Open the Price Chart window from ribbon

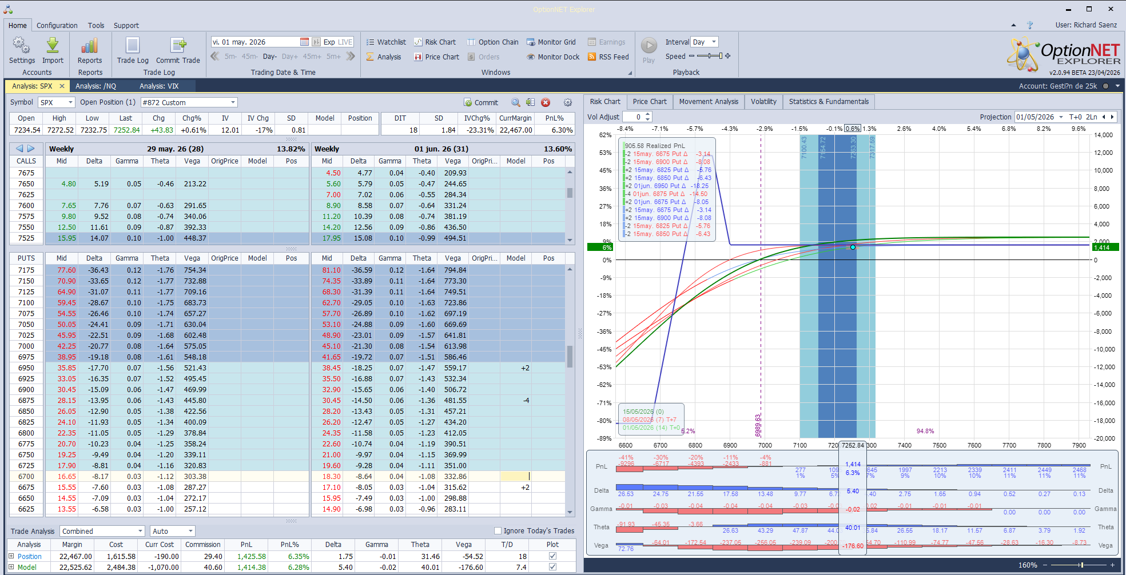pos(436,57)
